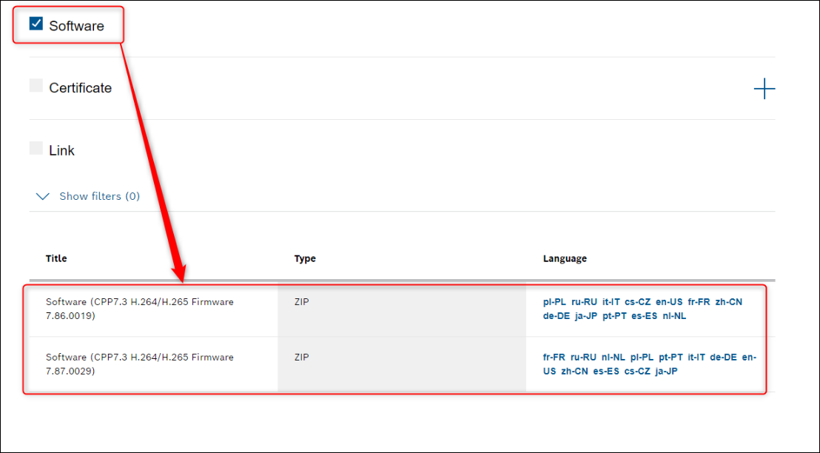Image resolution: width=820 pixels, height=453 pixels.
Task: Pick ja-JP language for firmware 7.86.0019
Action: pyautogui.click(x=585, y=316)
